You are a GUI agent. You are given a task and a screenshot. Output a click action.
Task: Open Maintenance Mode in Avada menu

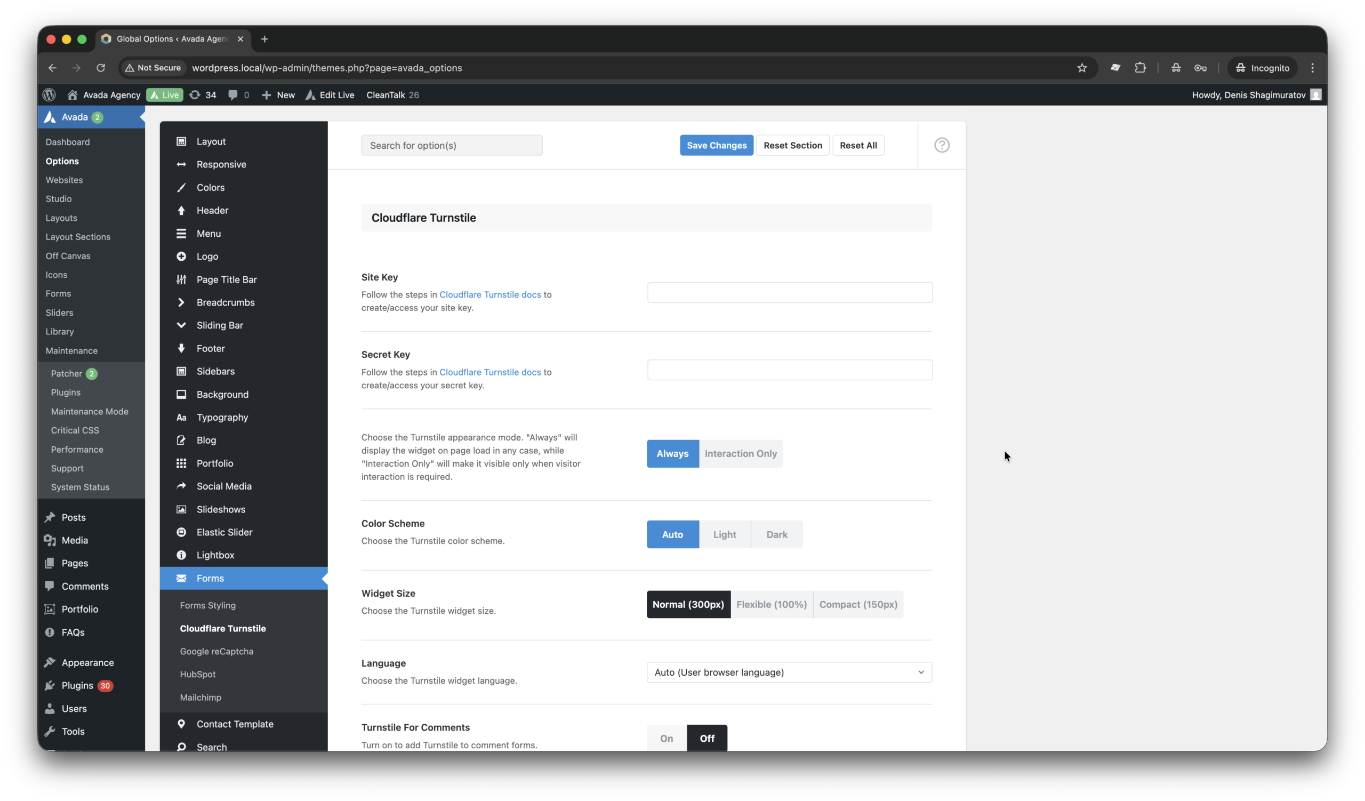click(90, 412)
